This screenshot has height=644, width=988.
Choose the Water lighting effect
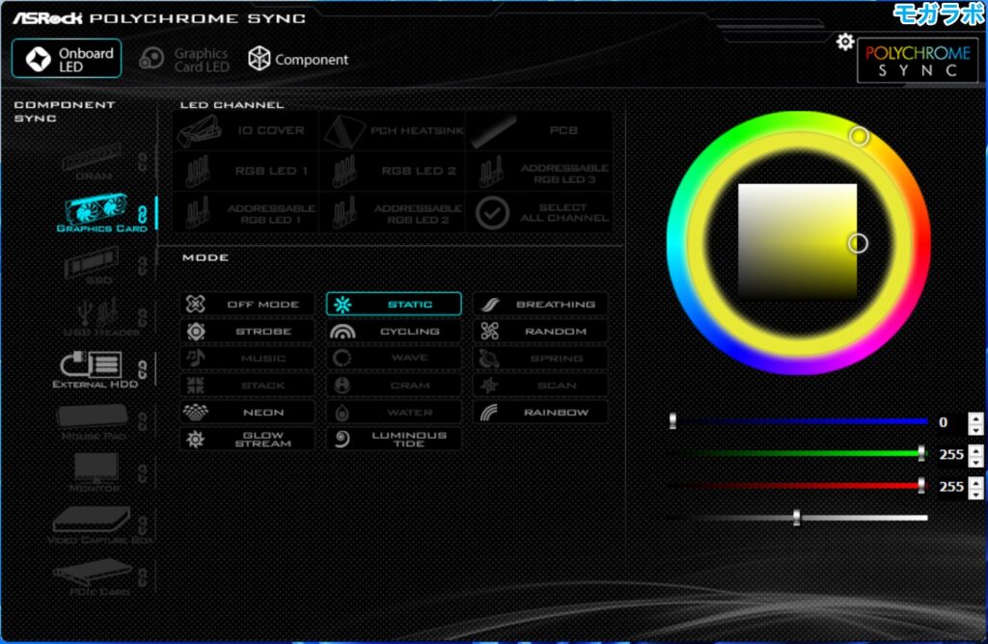point(395,412)
